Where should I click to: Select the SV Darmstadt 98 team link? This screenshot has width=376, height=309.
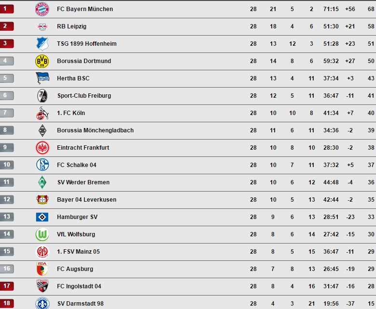(80, 304)
